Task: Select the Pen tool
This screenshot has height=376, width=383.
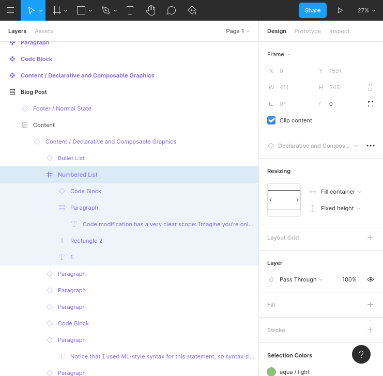Action: point(106,10)
